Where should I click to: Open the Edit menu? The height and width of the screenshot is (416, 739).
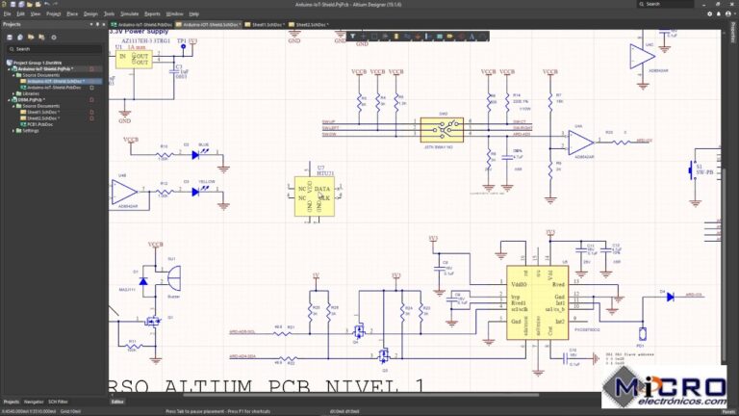pos(21,14)
